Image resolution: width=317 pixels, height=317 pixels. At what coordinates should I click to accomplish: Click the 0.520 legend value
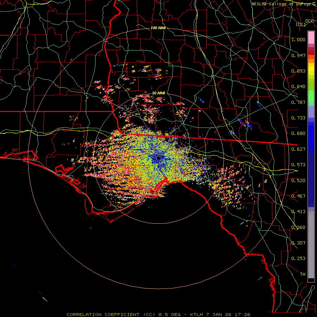click(x=298, y=181)
